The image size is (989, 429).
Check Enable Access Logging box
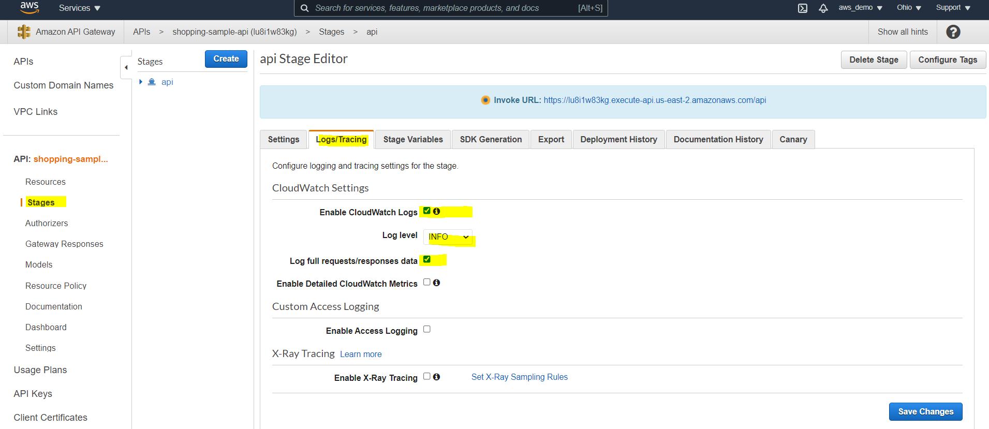pos(427,329)
